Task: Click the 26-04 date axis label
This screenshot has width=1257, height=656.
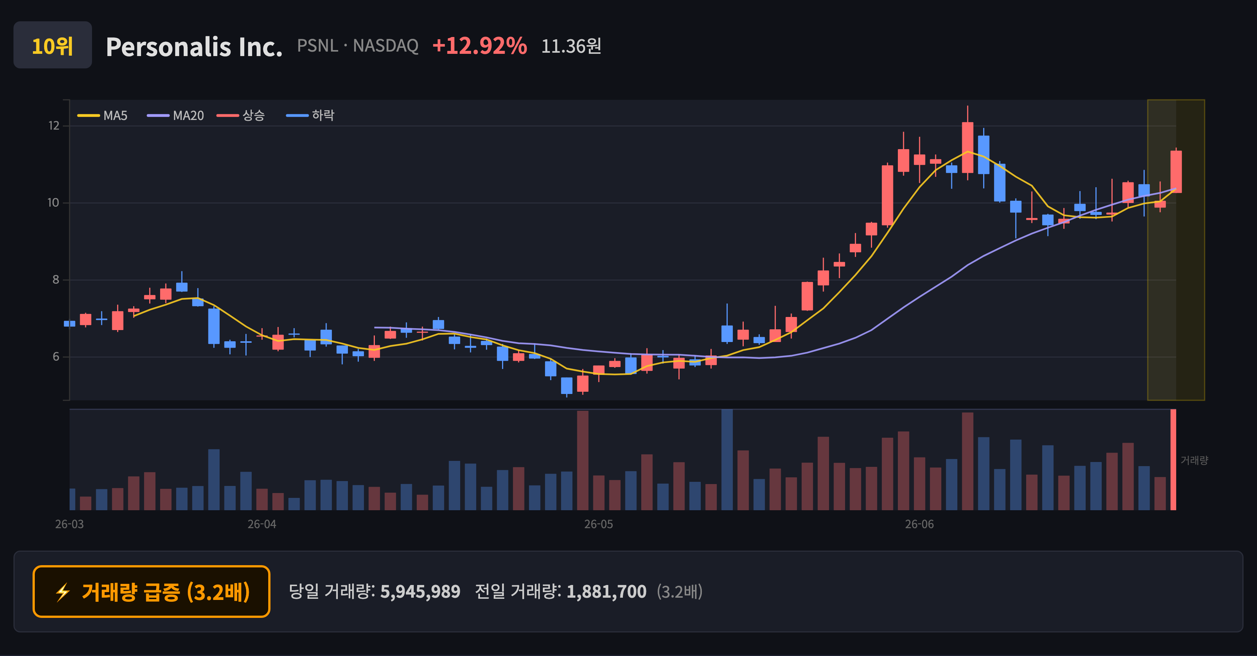Action: (x=262, y=524)
